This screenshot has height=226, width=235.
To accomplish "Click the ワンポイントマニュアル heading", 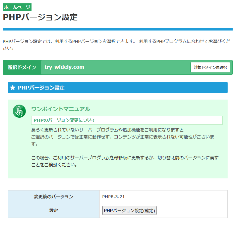I will [x=60, y=109].
